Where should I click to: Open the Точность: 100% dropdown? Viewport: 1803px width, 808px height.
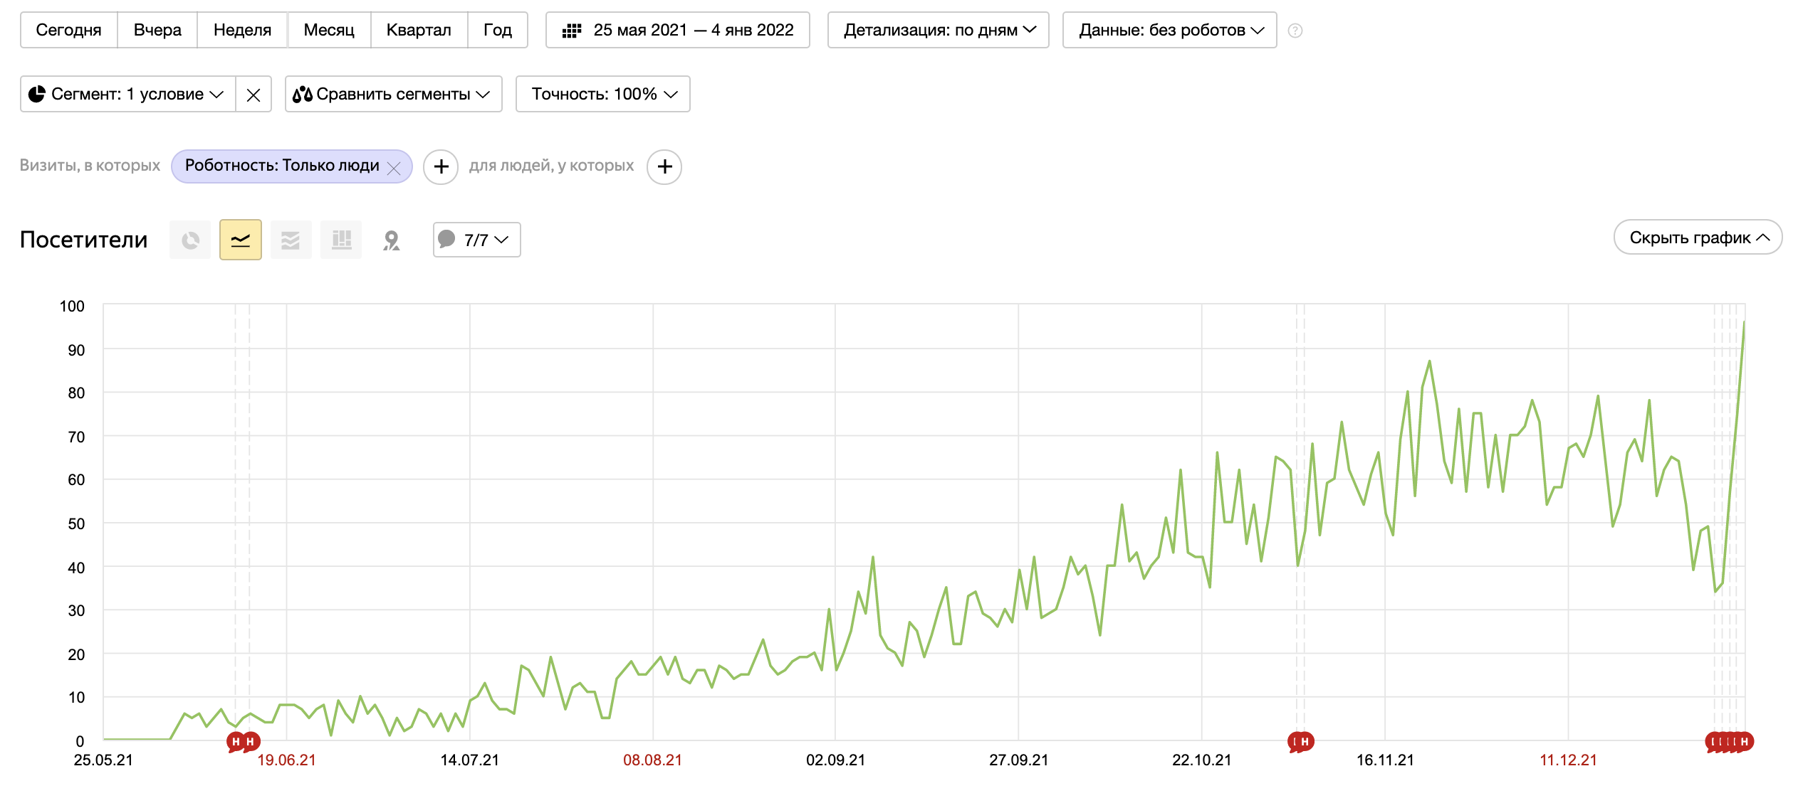[602, 95]
